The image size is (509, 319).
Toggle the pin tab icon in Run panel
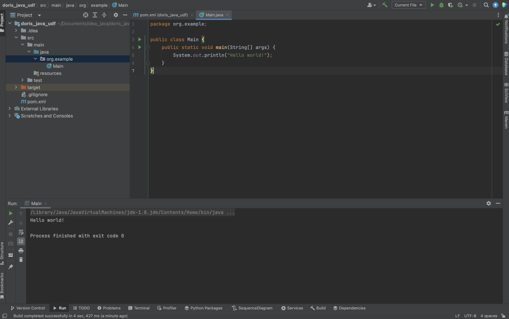[11, 267]
